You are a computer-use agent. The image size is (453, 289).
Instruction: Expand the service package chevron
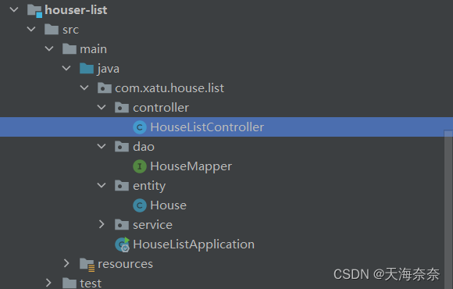[x=102, y=224]
